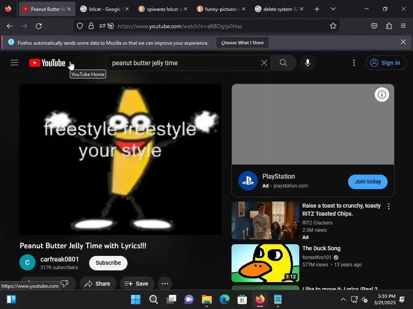The height and width of the screenshot is (309, 413).
Task: Open Task View on taskbar
Action: 171,299
